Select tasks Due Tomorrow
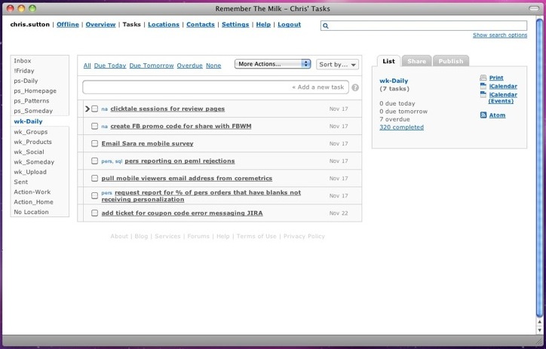This screenshot has width=546, height=349. (152, 66)
